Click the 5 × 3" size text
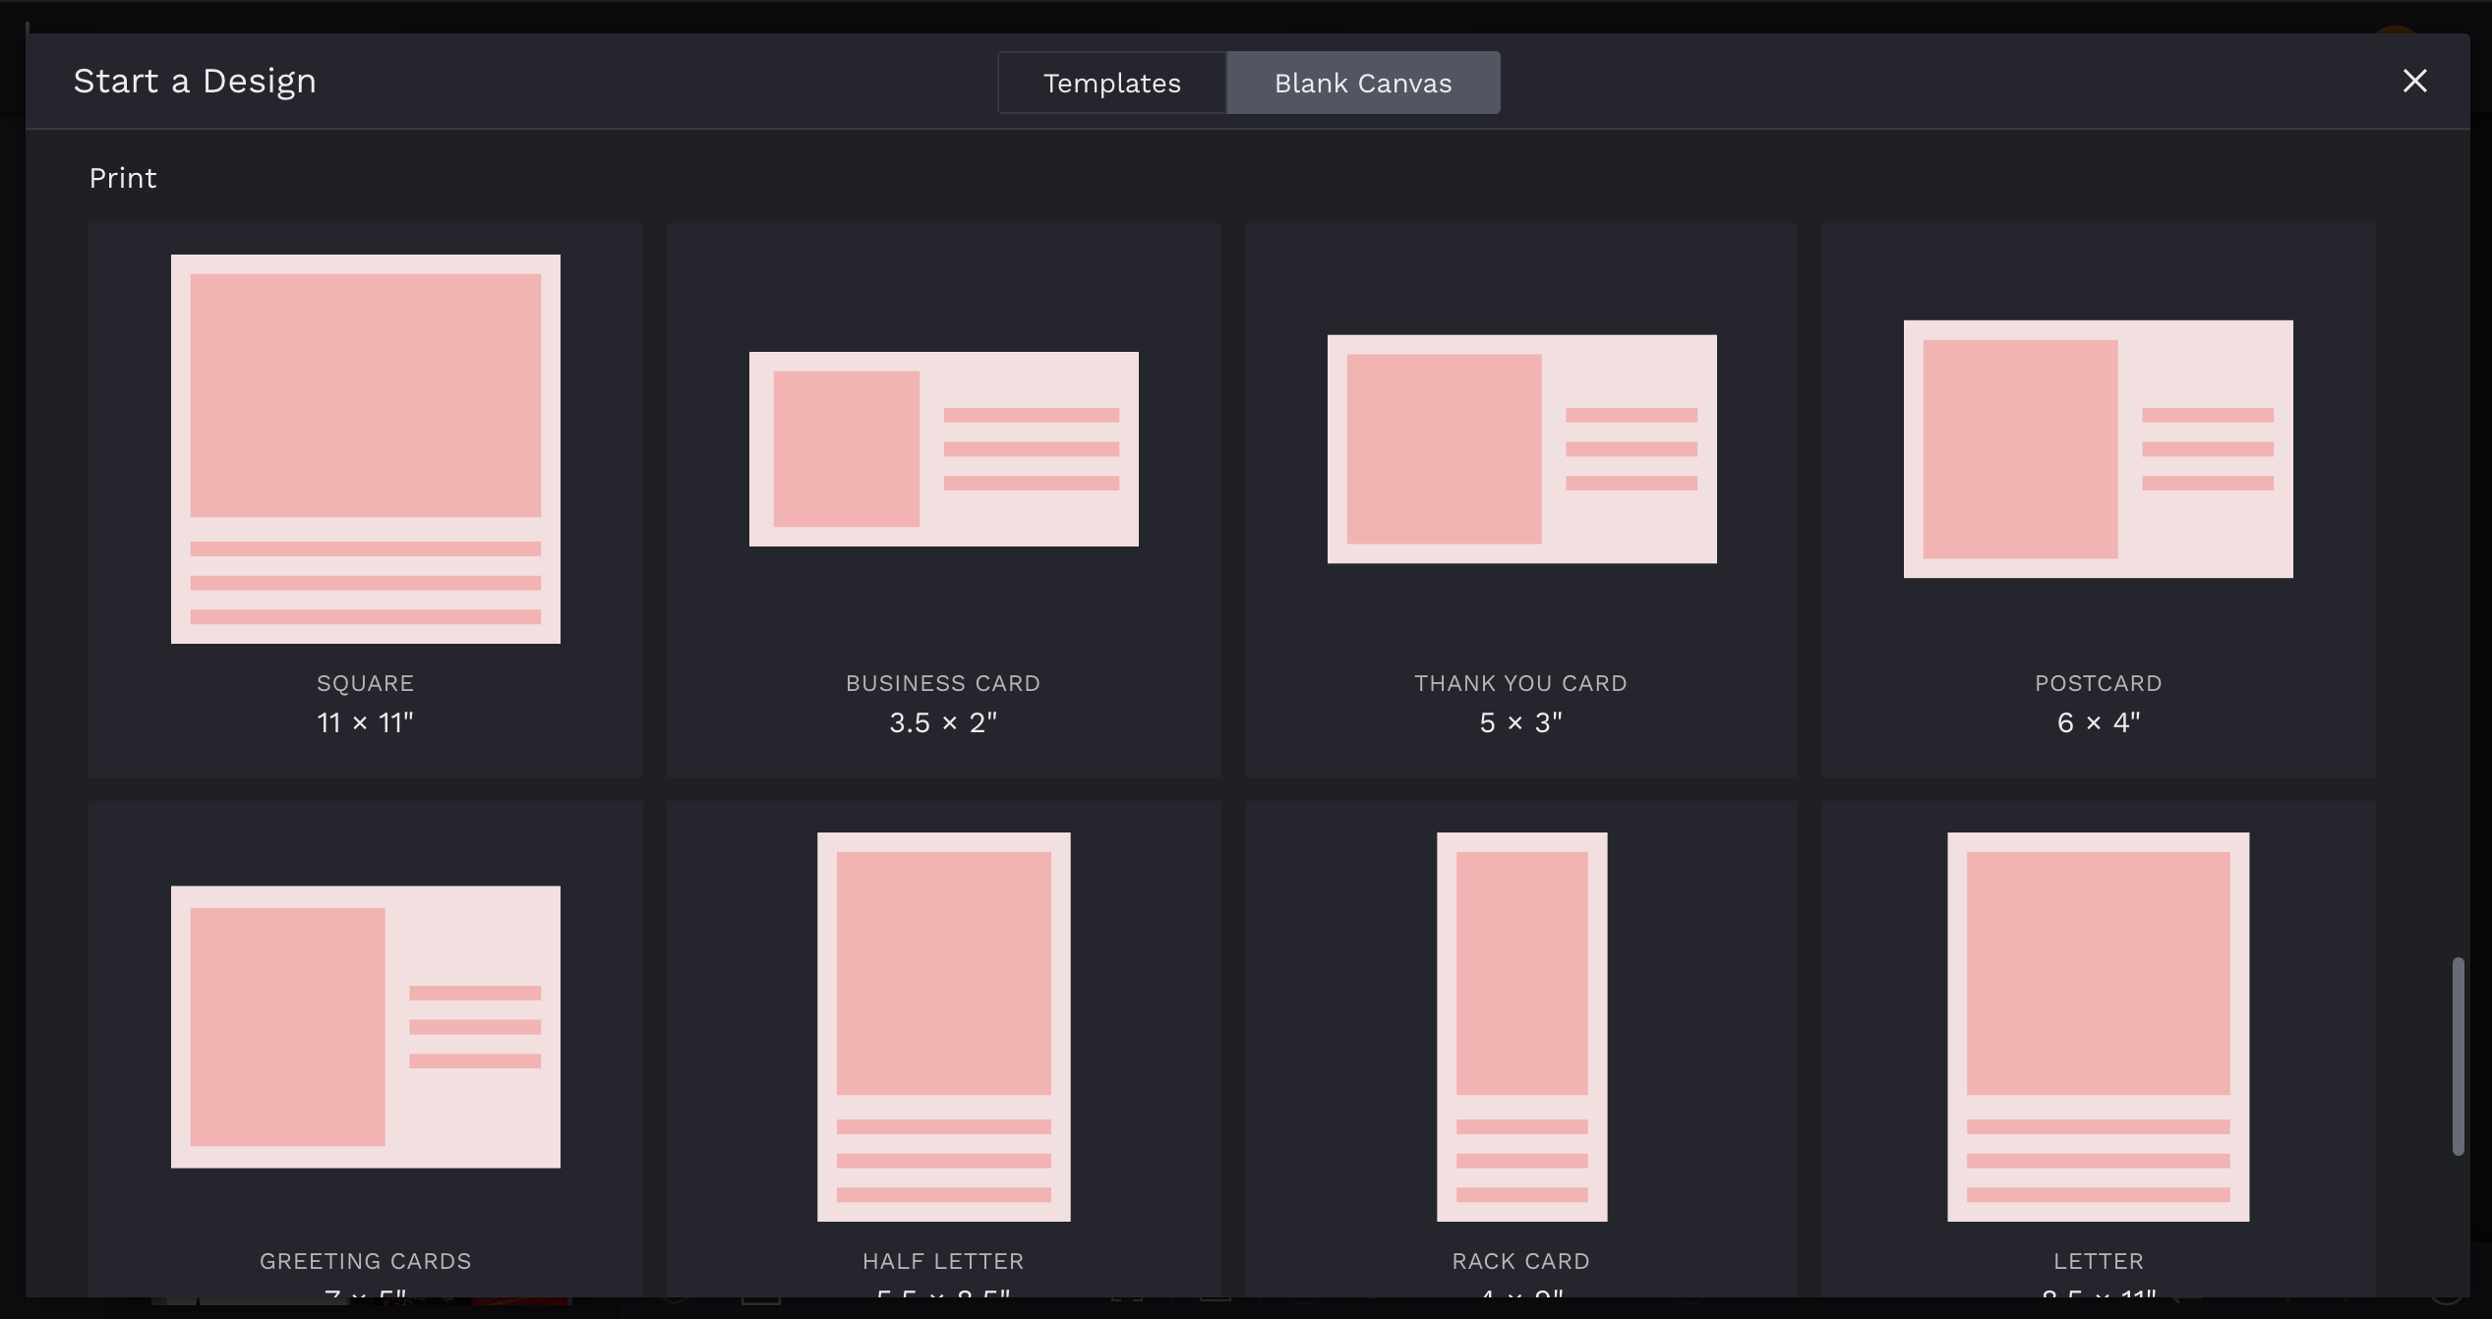Image resolution: width=2492 pixels, height=1319 pixels. (x=1521, y=722)
